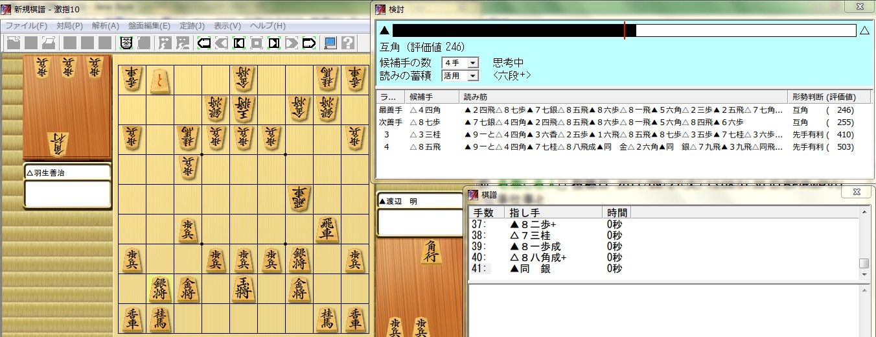The width and height of the screenshot is (876, 337).
Task: Click the ▲渡辺 明 player name box
Action: [x=420, y=202]
